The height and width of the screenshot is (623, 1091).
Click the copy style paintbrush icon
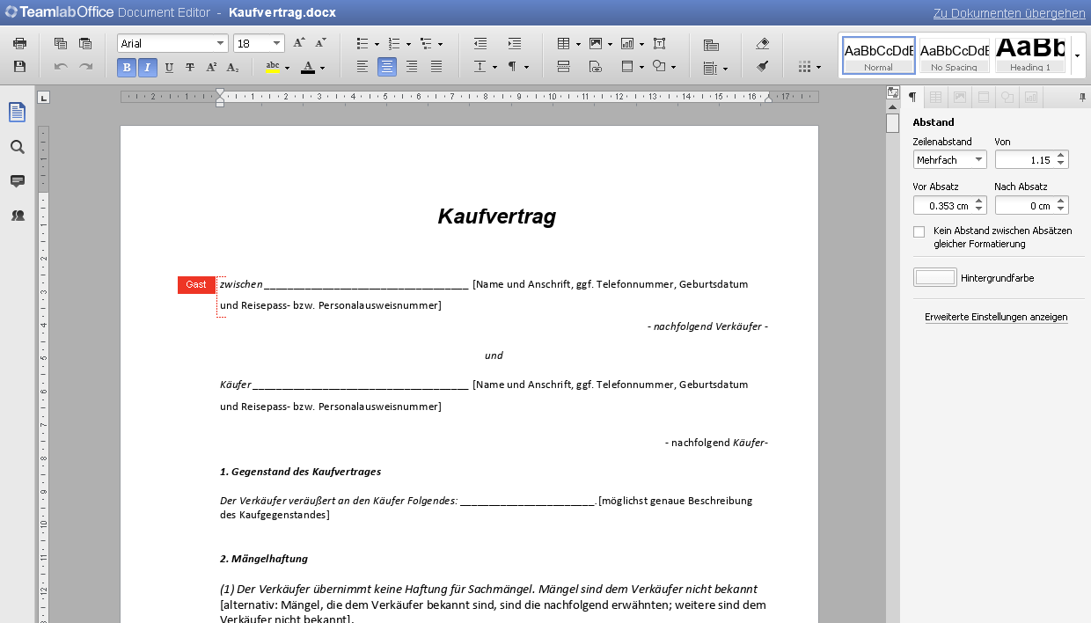click(x=763, y=67)
